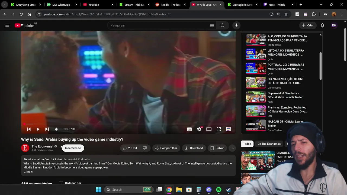347x195 pixels.
Task: Click the zoom magnifier in address bar
Action: (279, 14)
